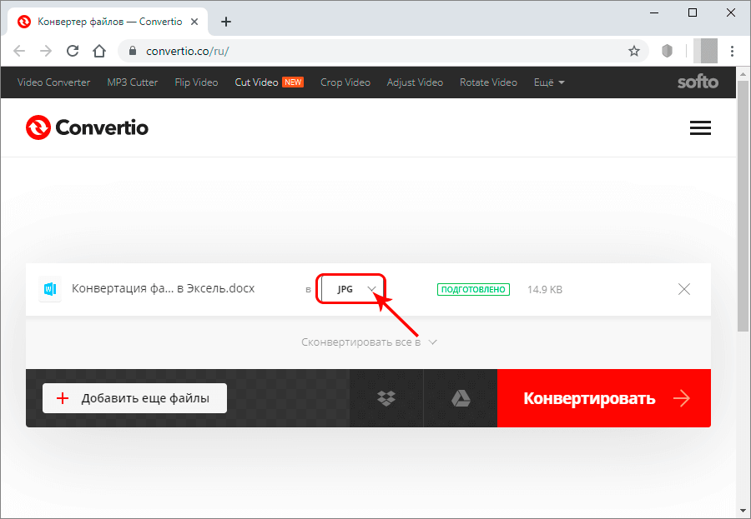
Task: Click the browser Forward arrow
Action: click(46, 51)
